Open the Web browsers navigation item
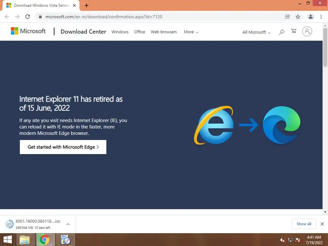Screen dimensions: 328x246 164,32
